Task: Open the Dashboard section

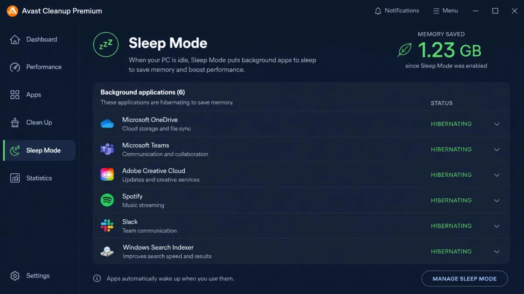Action: 39,40
